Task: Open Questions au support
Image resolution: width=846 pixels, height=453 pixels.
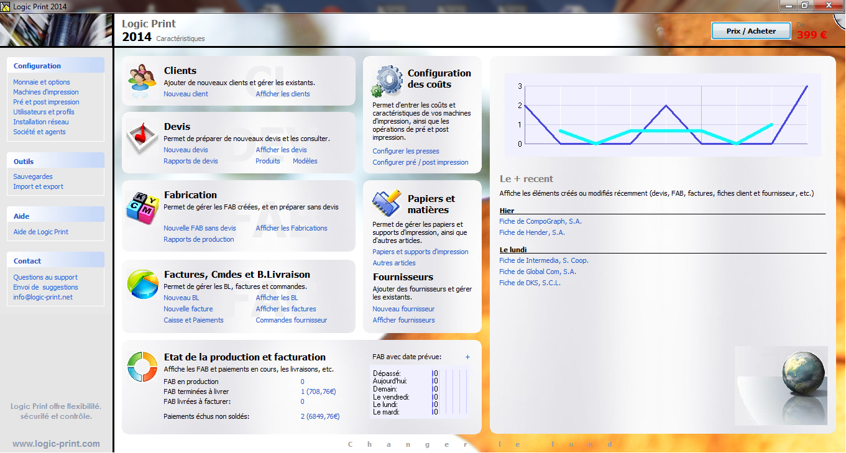Action: click(x=45, y=277)
